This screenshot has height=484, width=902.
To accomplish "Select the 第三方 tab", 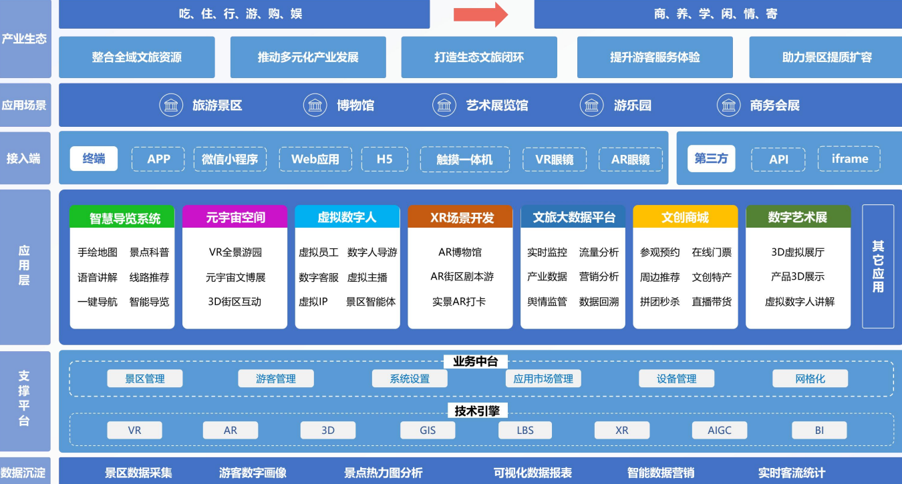I will tap(711, 159).
